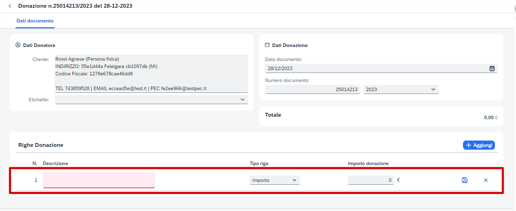Viewport: 516px width, 211px height.
Task: Select the Numero documento field 25014213
Action: (x=312, y=89)
